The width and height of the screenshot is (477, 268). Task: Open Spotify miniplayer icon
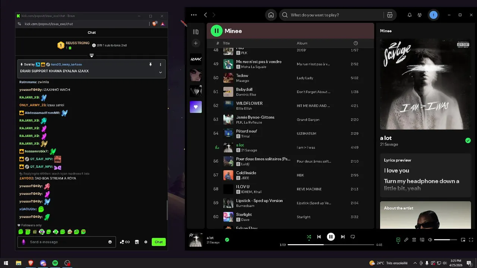pyautogui.click(x=463, y=240)
